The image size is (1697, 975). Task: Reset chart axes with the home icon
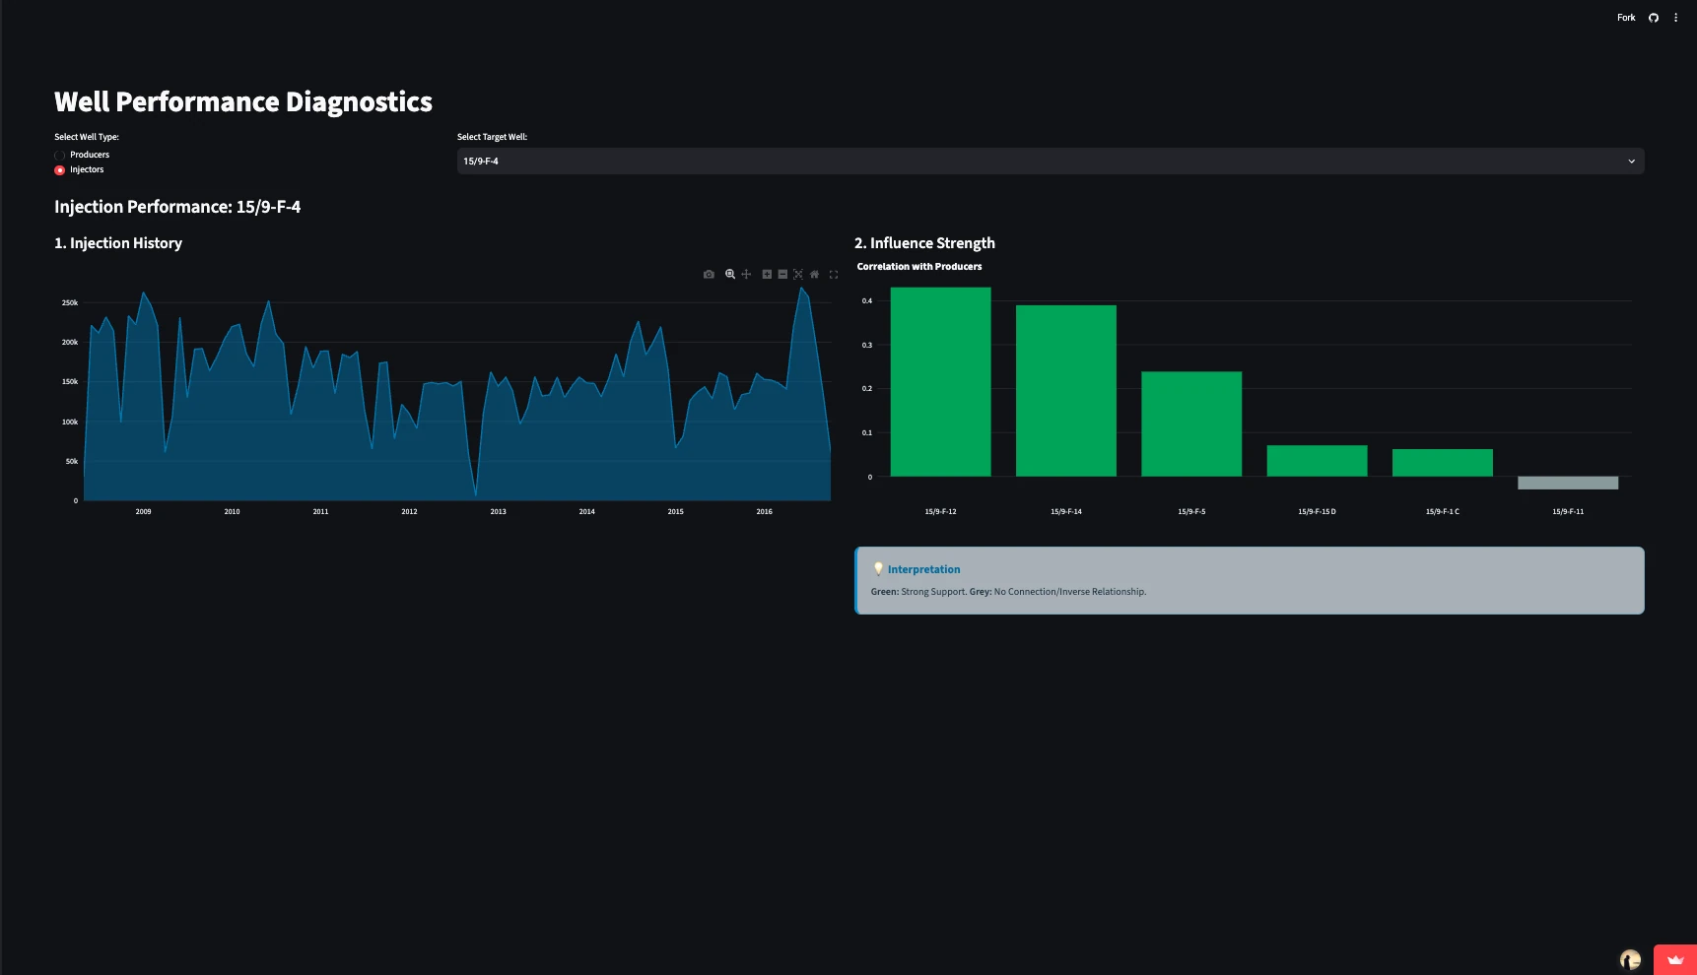[x=814, y=275]
